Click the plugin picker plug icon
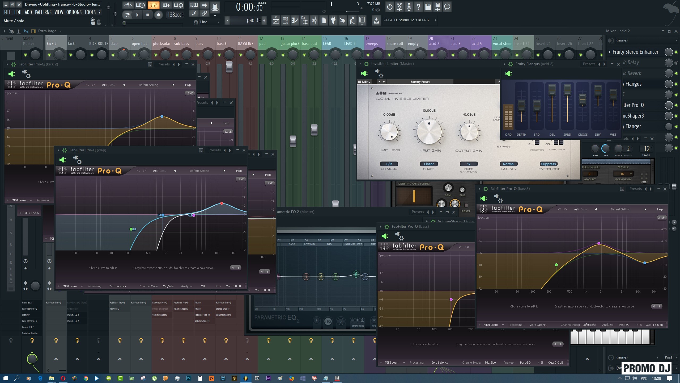The width and height of the screenshot is (680, 383). pos(333,20)
